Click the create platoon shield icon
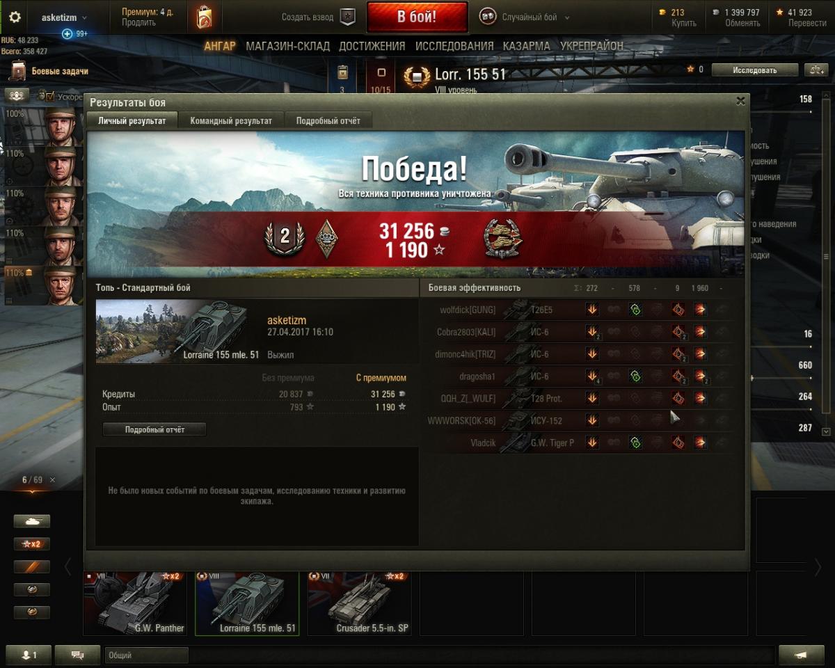835x668 pixels. (347, 17)
